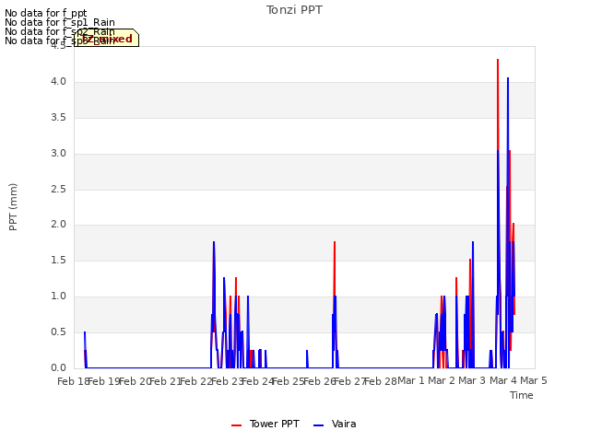The image size is (590, 442).
Task: Click the 3.0 y-axis tick label
Action: click(58, 154)
